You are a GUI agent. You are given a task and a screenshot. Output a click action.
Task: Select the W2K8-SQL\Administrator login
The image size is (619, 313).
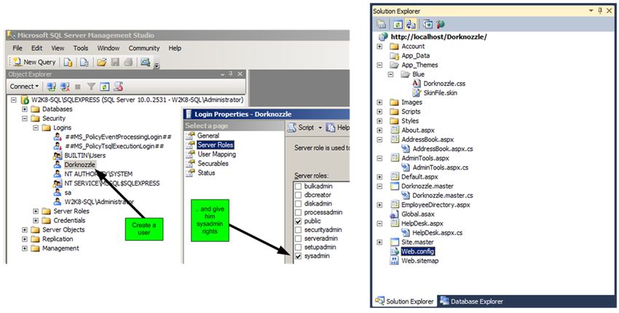(x=99, y=202)
